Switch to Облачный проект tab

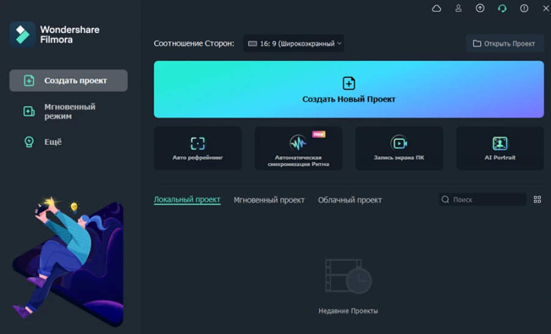[x=350, y=200]
